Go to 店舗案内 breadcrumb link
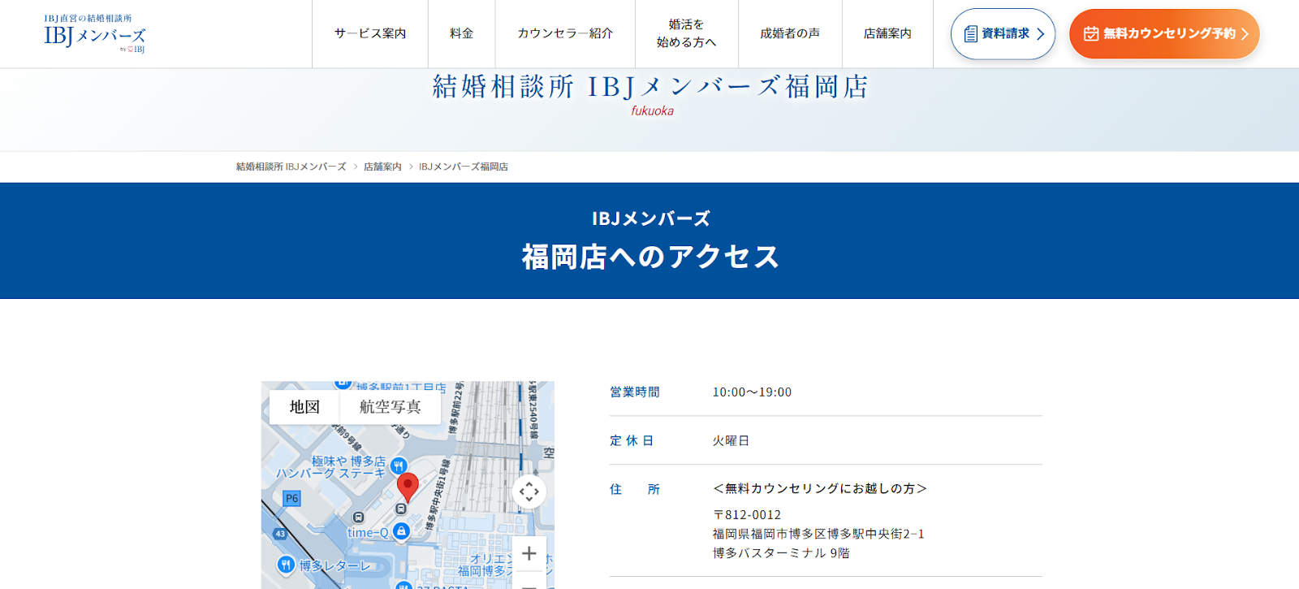The height and width of the screenshot is (589, 1299). [382, 167]
